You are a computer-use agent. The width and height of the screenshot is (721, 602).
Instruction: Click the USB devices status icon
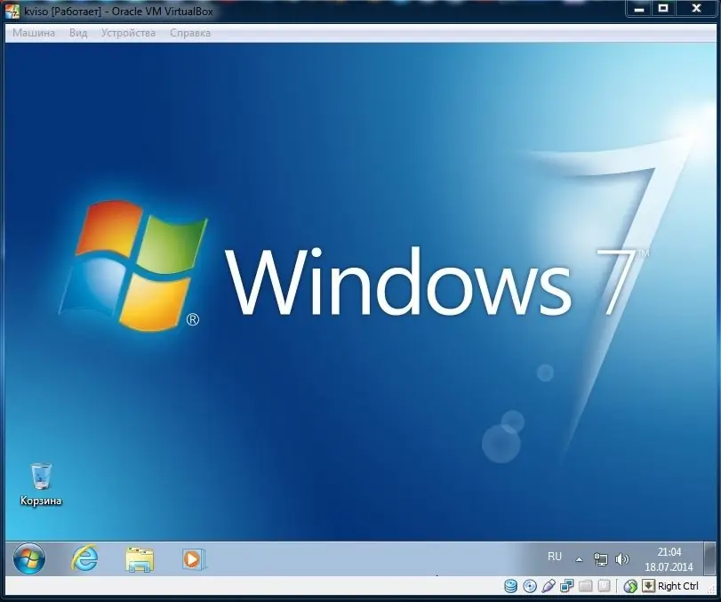tap(549, 586)
